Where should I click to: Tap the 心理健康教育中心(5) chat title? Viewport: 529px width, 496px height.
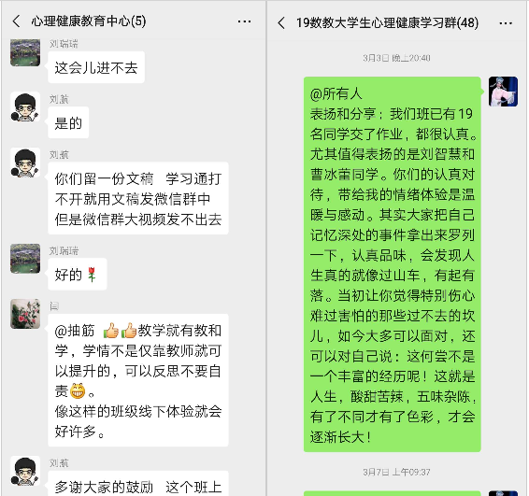89,21
